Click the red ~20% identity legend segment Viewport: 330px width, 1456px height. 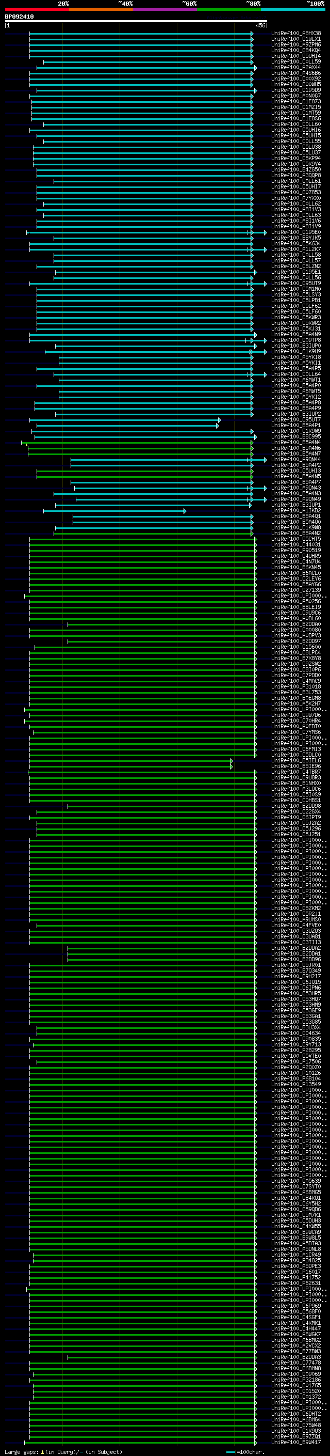click(37, 9)
